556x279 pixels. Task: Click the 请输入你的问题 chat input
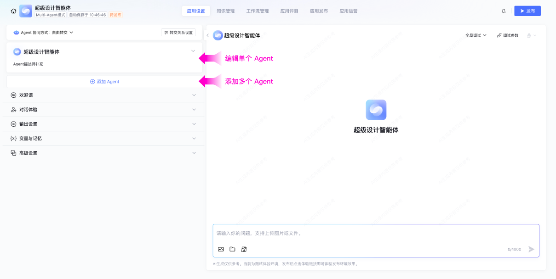[x=376, y=234]
